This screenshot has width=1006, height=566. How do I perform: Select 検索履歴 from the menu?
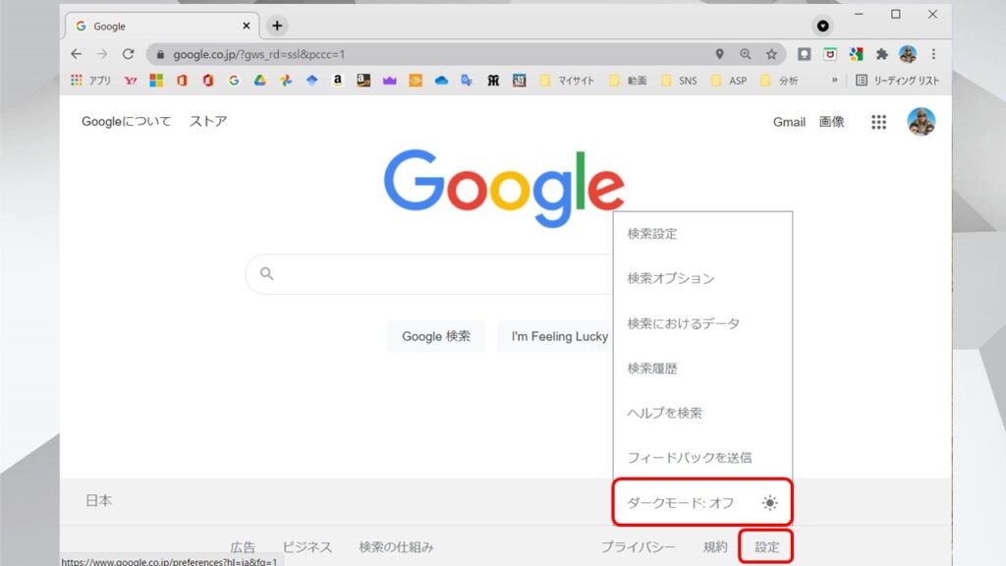coord(702,368)
